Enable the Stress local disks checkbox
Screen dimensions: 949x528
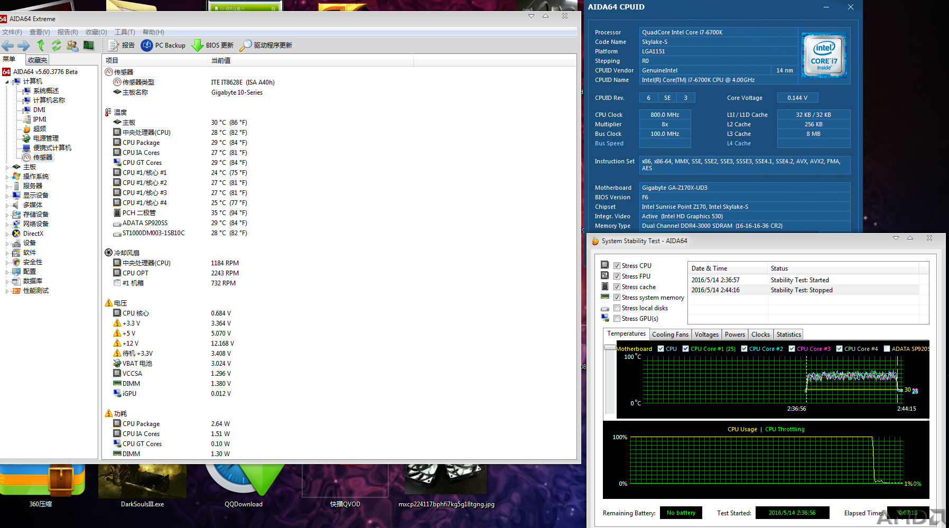(x=617, y=308)
